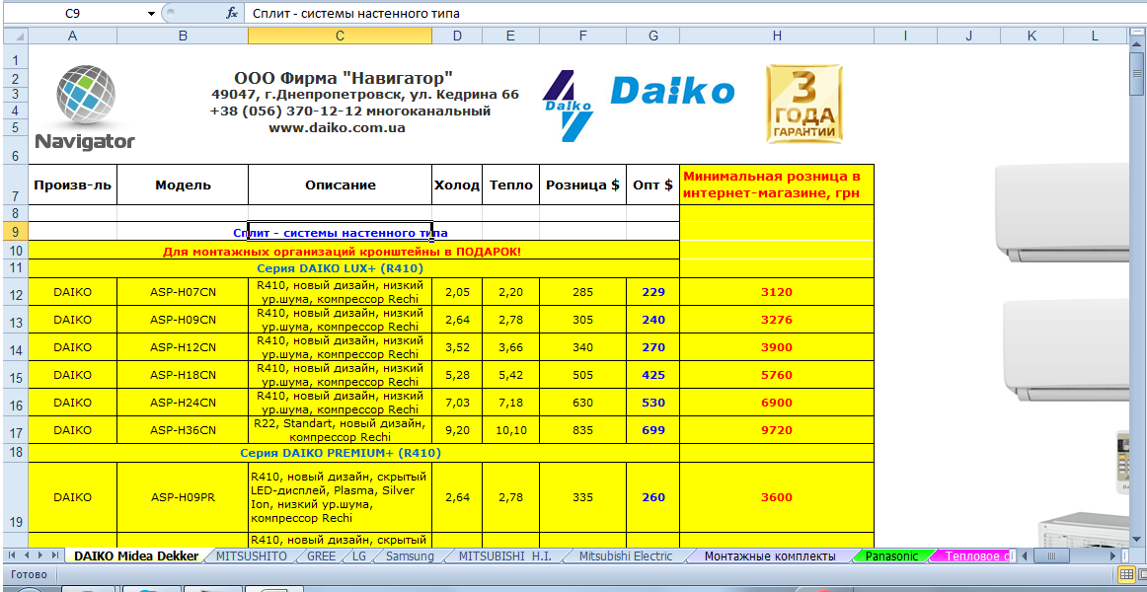Viewport: 1147px width, 592px height.
Task: Click the Произв-ль header cell
Action: click(72, 185)
